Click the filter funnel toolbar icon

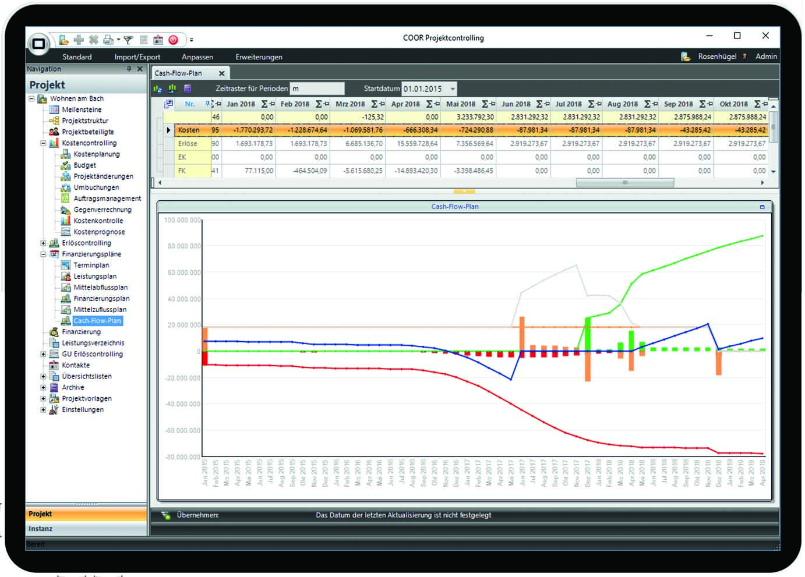coord(128,40)
